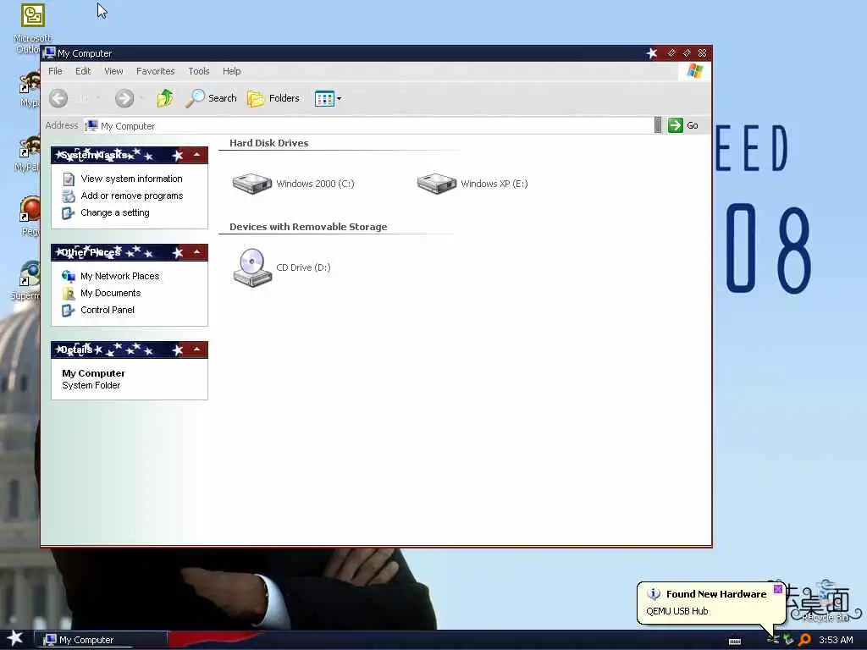Click the CD Drive (D:) label
Image resolution: width=867 pixels, height=650 pixels.
(304, 267)
